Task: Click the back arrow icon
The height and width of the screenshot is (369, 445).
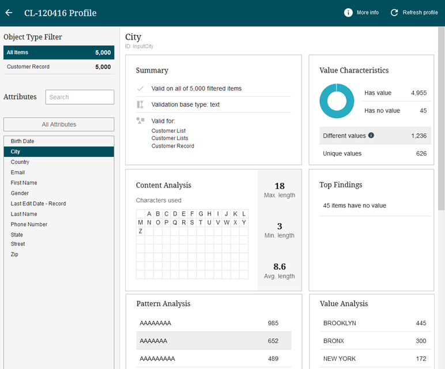Action: 9,13
